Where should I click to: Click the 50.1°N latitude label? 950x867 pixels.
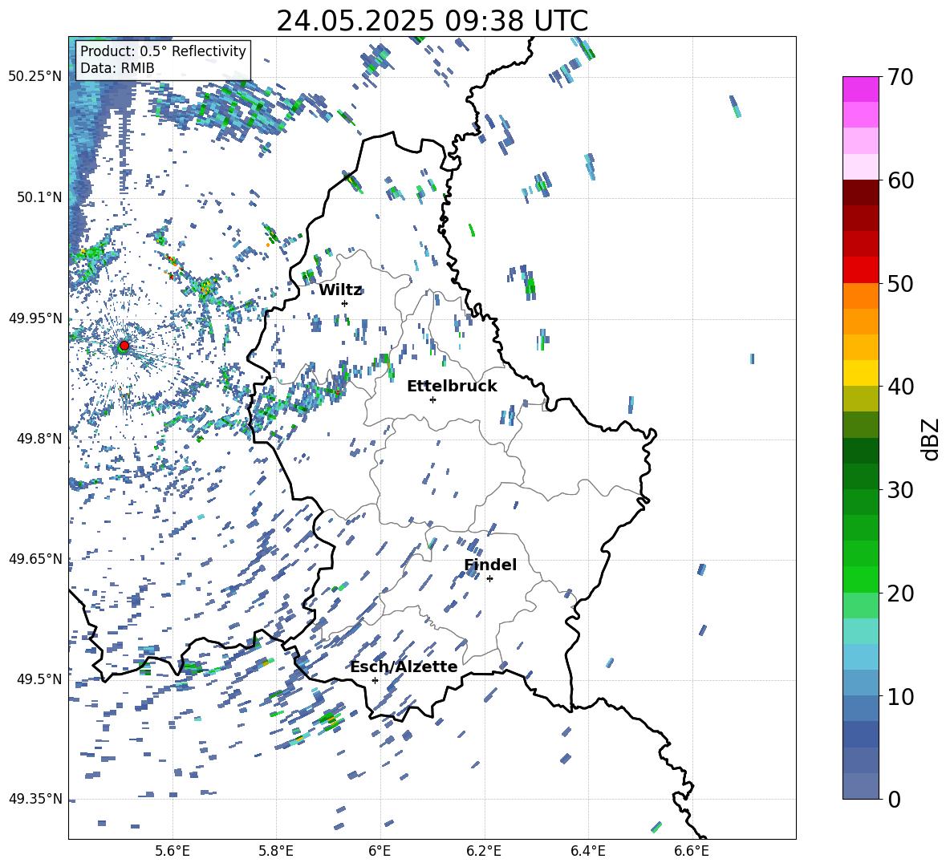pyautogui.click(x=39, y=197)
